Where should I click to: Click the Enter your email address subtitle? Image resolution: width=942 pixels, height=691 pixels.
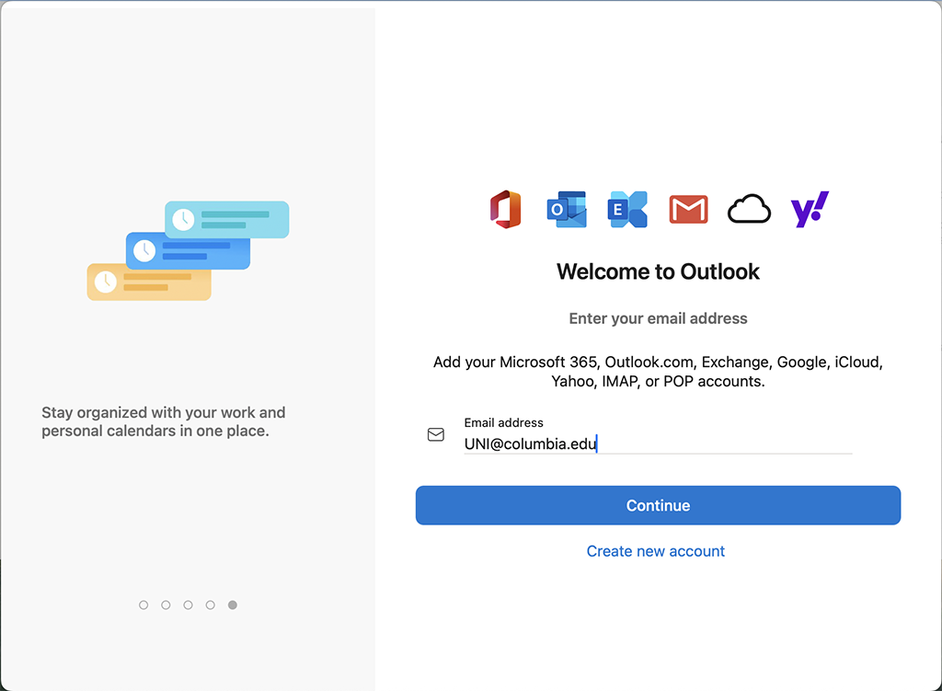[657, 318]
